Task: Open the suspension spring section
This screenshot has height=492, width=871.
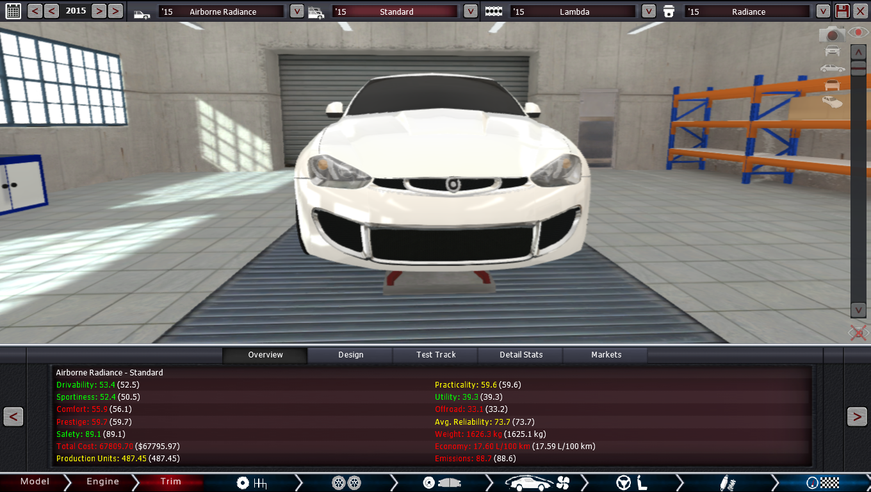Action: tap(728, 482)
